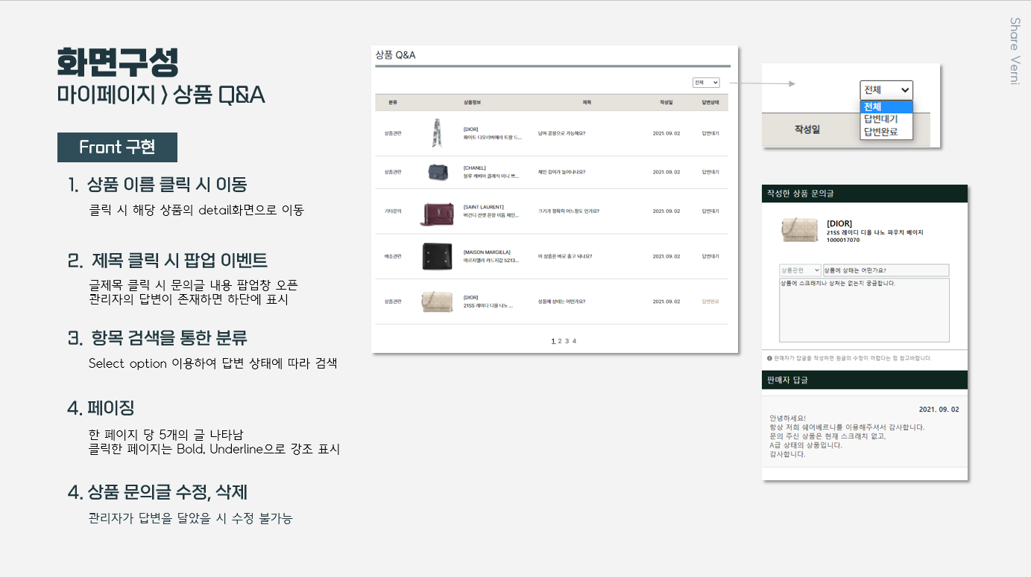Screen dimensions: 1031x577
Task: Open the [MAISON MARGIELA] product name link
Action: pyautogui.click(x=485, y=252)
